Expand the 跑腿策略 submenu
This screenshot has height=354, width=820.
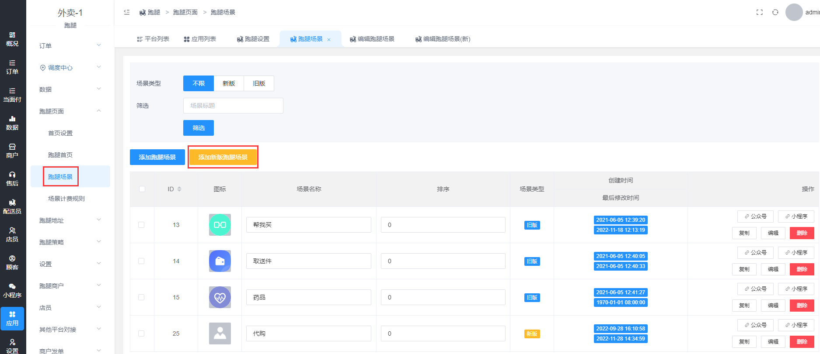[x=70, y=242]
